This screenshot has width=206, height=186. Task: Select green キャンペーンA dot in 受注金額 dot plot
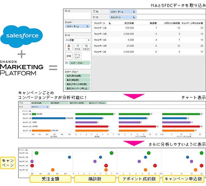point(37,153)
